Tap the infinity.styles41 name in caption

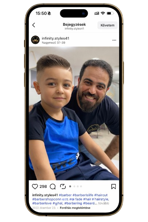(45, 195)
